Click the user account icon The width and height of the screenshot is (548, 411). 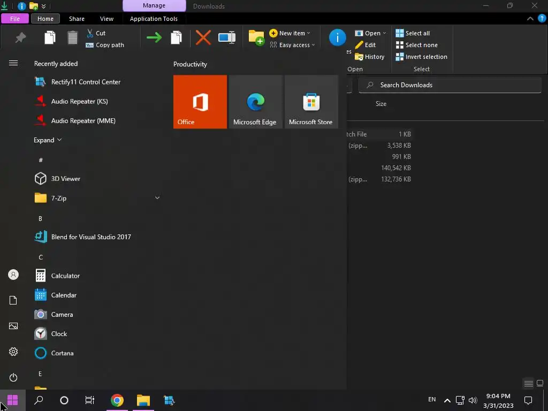click(13, 275)
